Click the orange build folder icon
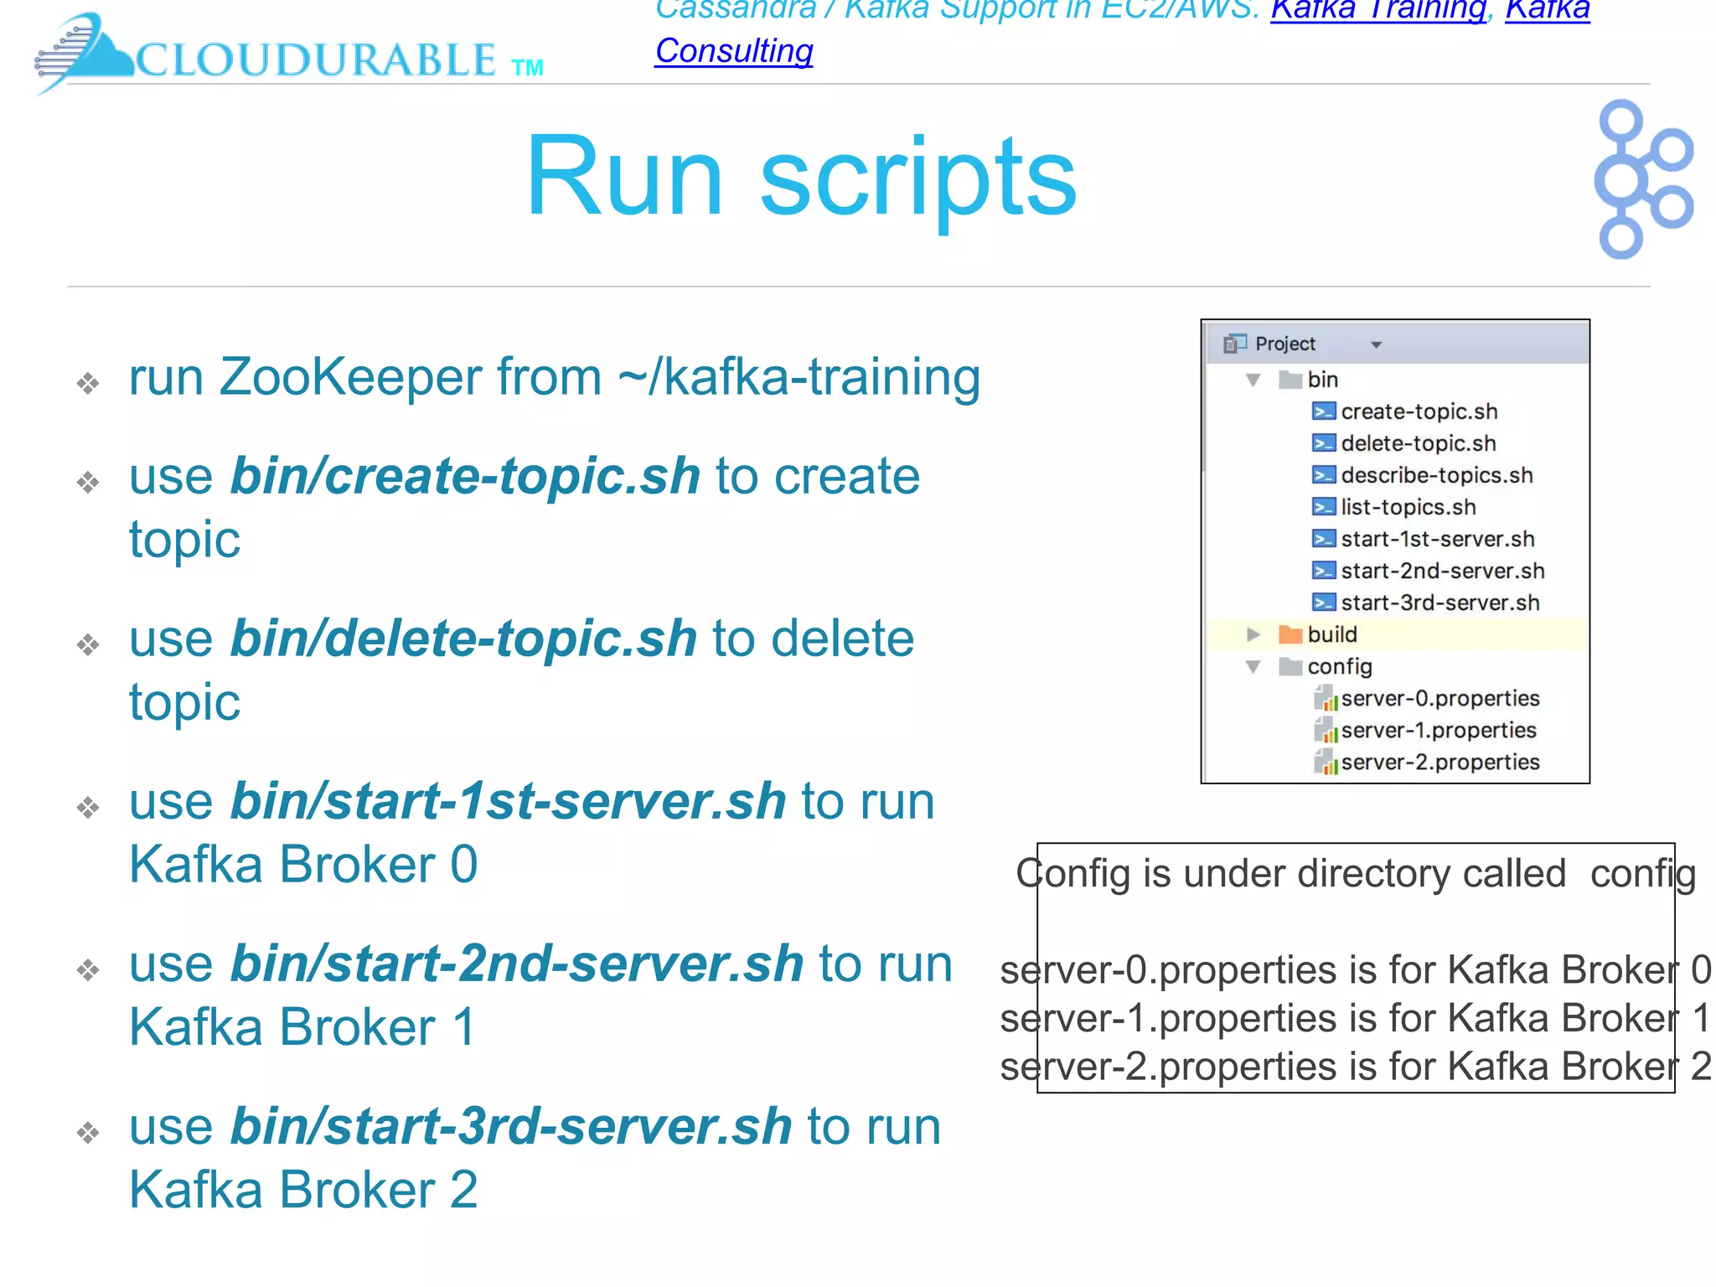Viewport: 1716px width, 1287px height. 1290,634
